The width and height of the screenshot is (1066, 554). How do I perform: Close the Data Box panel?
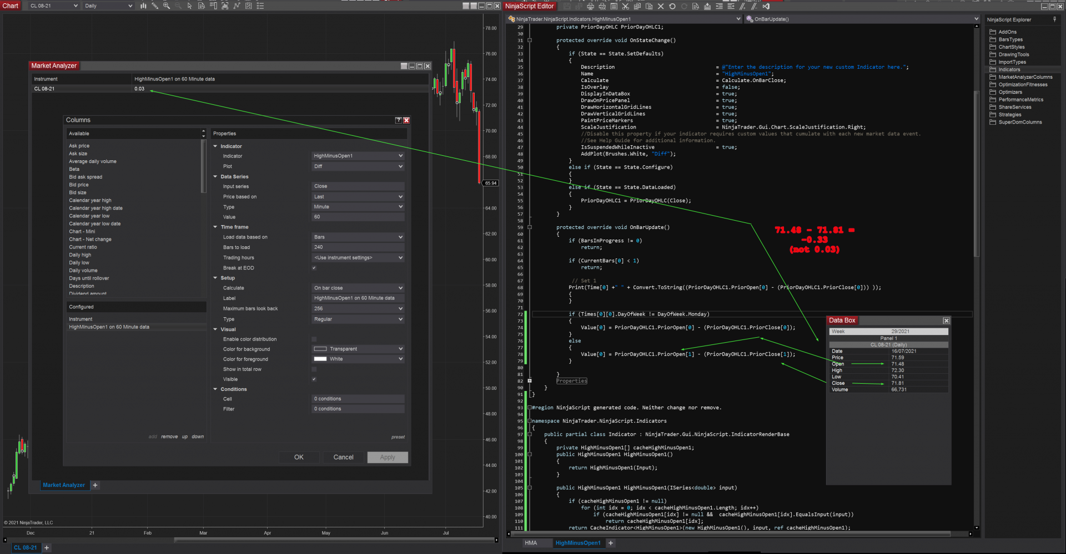point(946,321)
